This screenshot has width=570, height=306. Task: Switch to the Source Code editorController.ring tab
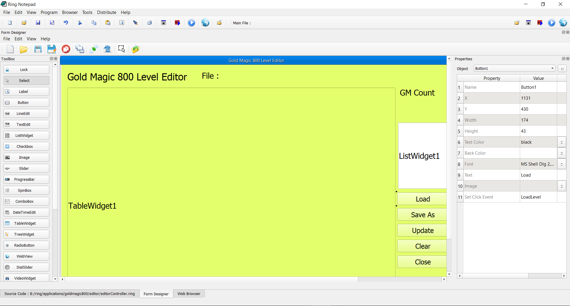tap(69, 294)
